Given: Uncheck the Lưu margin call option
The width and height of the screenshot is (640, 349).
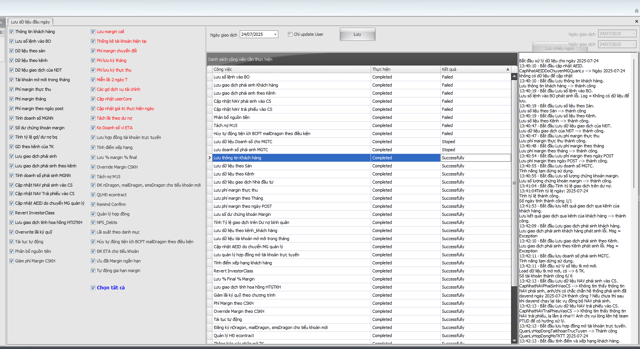Looking at the screenshot, I should pyautogui.click(x=93, y=32).
